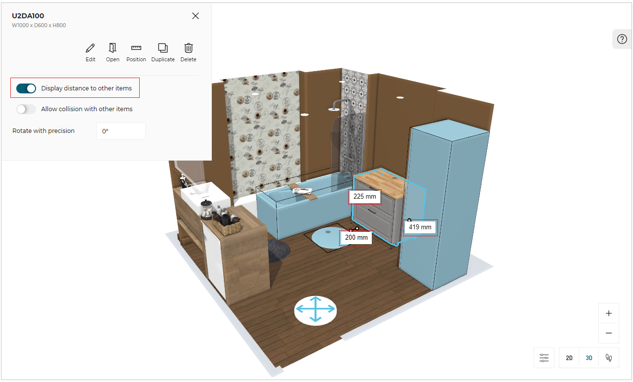Viewport: 633px width, 382px height.
Task: Click the 225 mm distance label
Action: [365, 197]
